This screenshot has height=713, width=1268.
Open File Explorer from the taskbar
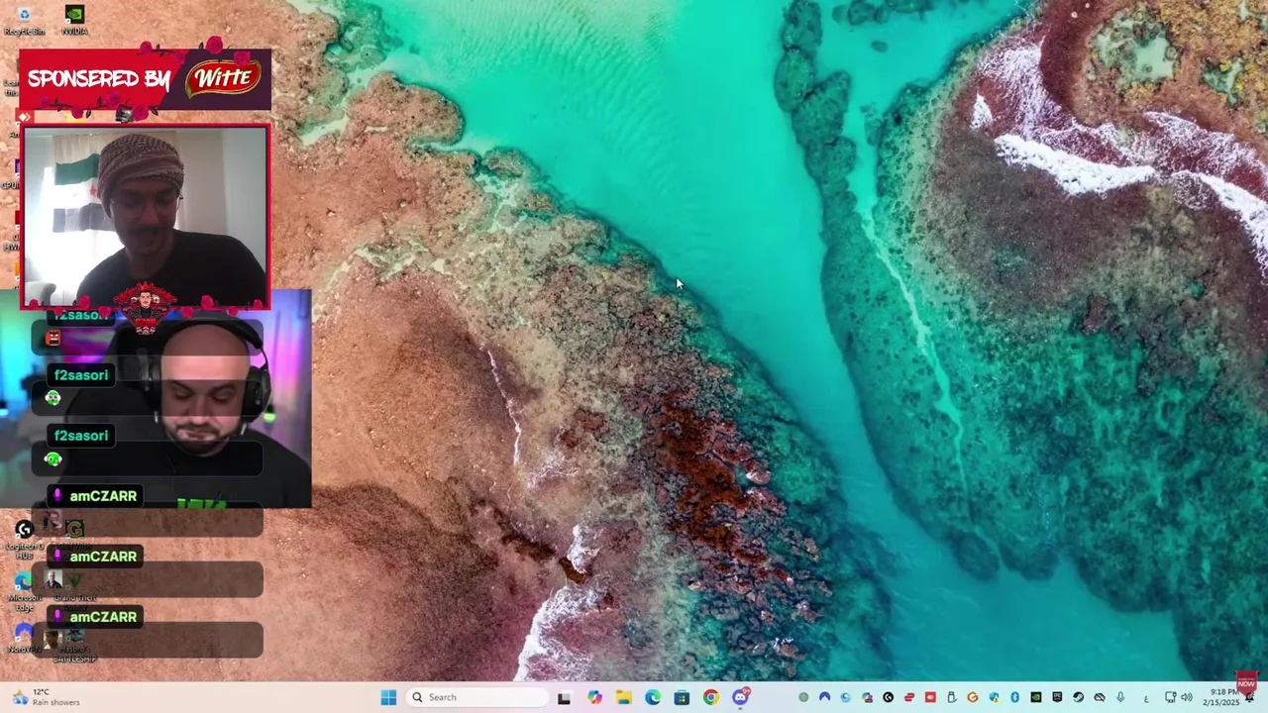point(623,697)
